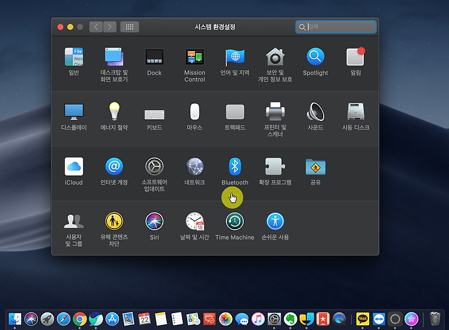Open Calendar showing 22 in Dock

point(145,319)
